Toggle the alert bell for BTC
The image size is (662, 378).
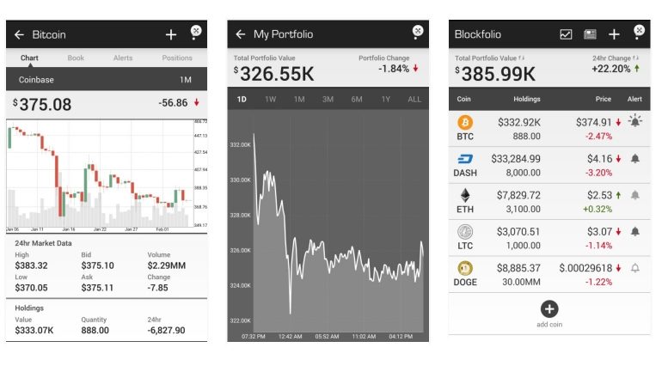coord(635,122)
